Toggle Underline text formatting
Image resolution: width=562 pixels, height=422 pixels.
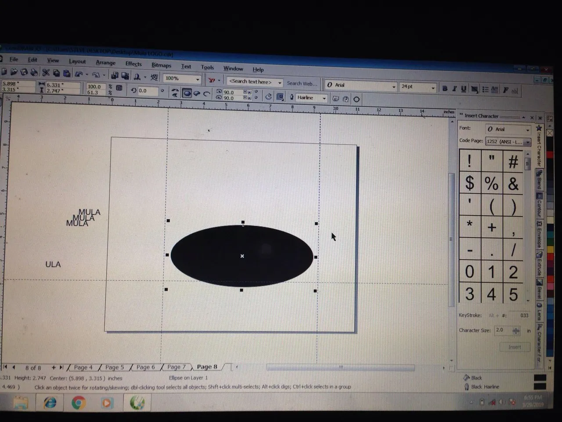(x=464, y=89)
